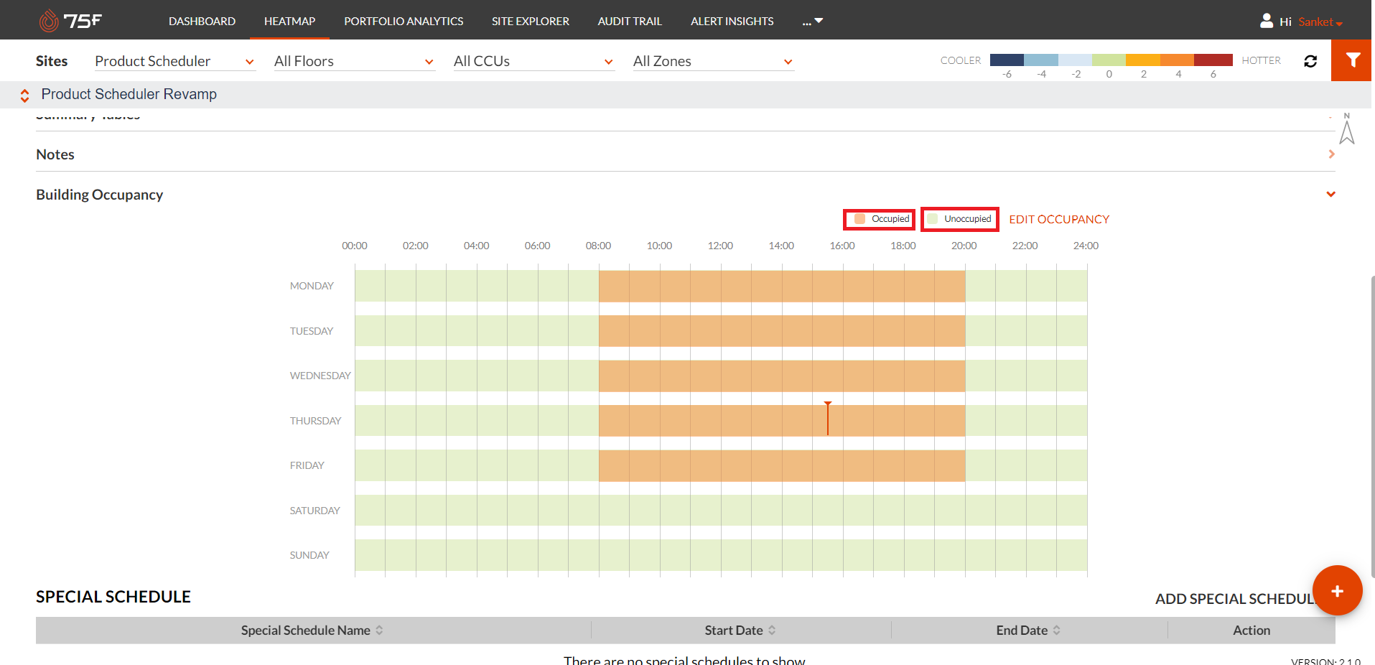Viewport: 1375px width, 665px height.
Task: Click Add Special Schedule
Action: tap(1236, 599)
